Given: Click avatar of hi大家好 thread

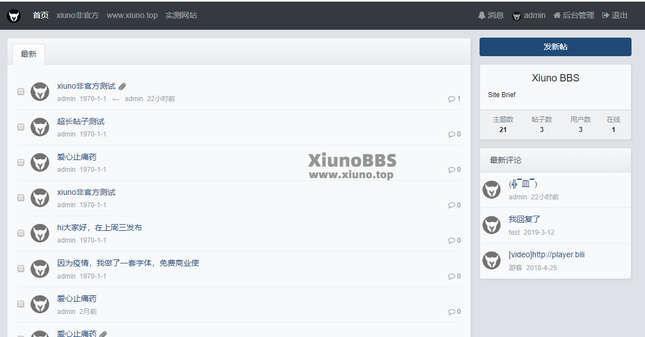Looking at the screenshot, I should (40, 233).
